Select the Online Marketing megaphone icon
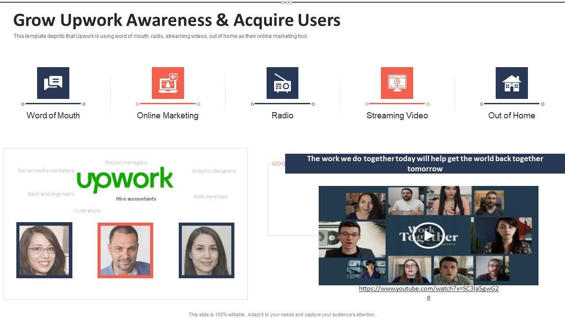 click(x=168, y=83)
